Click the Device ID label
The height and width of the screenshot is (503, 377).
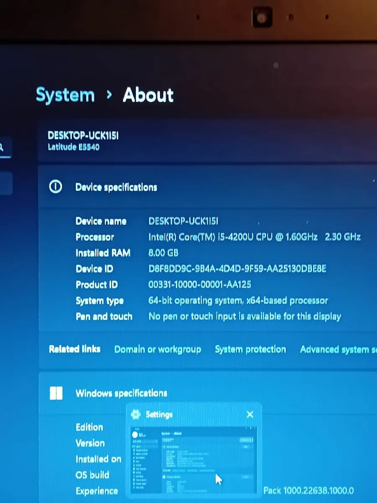tap(94, 269)
